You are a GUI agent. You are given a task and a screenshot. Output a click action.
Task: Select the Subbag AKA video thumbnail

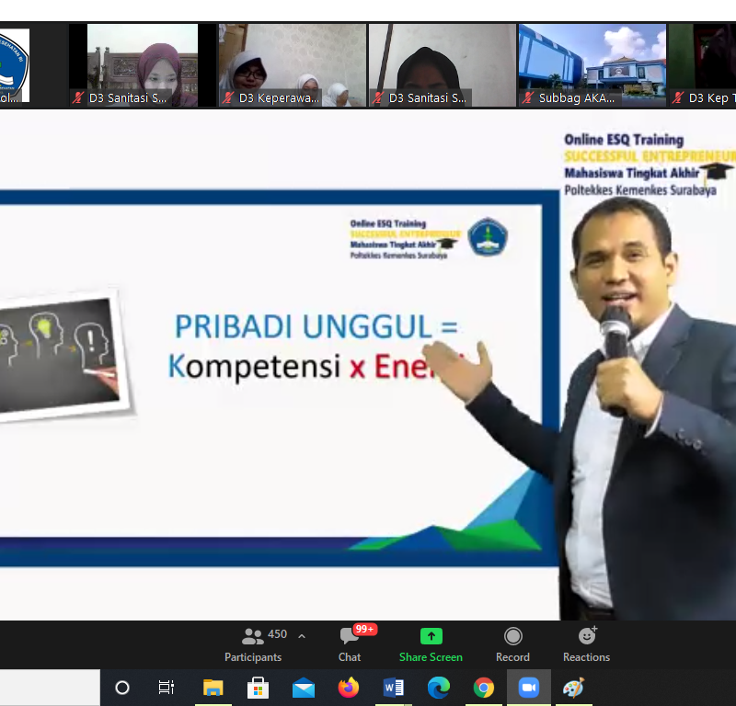click(x=592, y=64)
